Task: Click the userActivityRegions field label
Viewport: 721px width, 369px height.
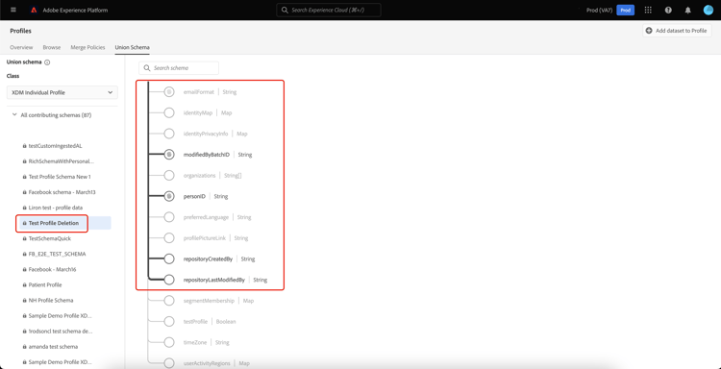Action: (x=207, y=363)
